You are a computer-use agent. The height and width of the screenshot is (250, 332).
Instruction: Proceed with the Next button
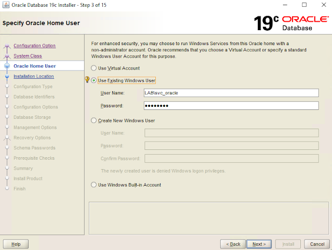[259, 244]
